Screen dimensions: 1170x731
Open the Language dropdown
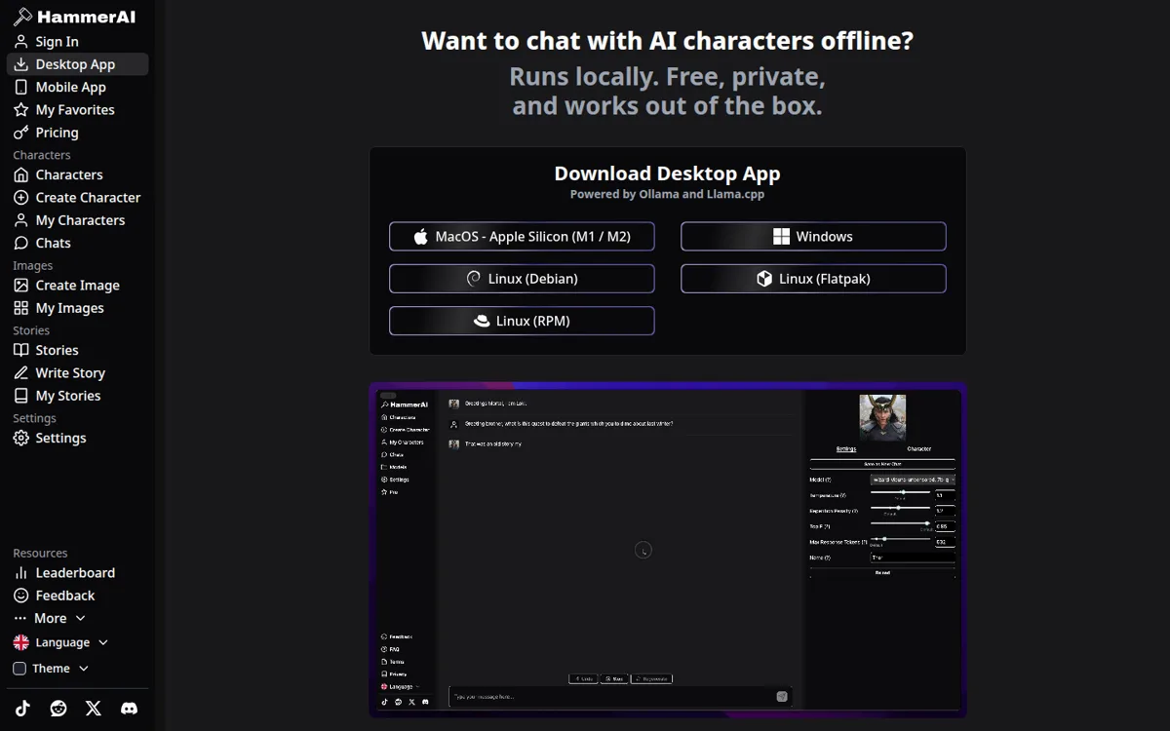click(x=60, y=643)
